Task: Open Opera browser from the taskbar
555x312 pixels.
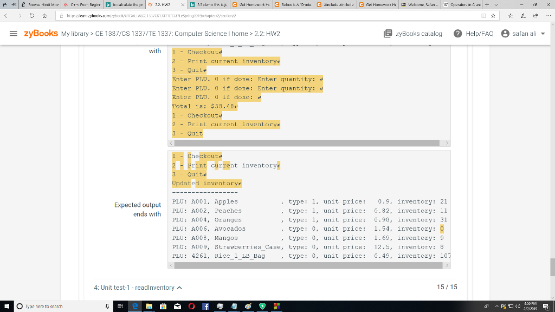Action: point(191,306)
